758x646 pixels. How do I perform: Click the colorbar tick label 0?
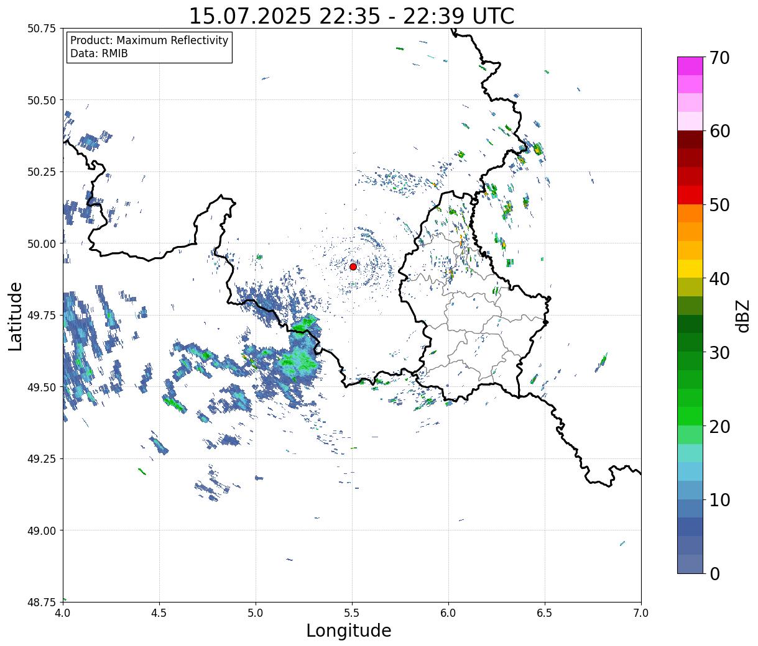coord(714,574)
